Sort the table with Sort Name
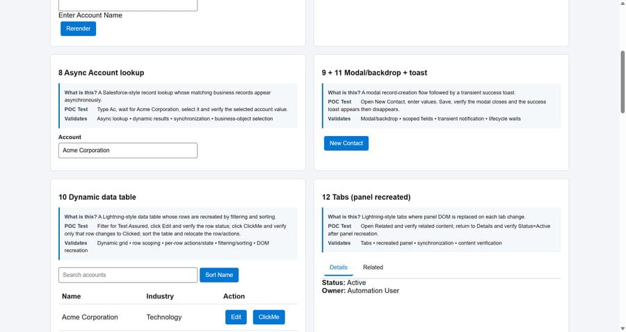Viewport: 626px width, 332px height. [219, 275]
